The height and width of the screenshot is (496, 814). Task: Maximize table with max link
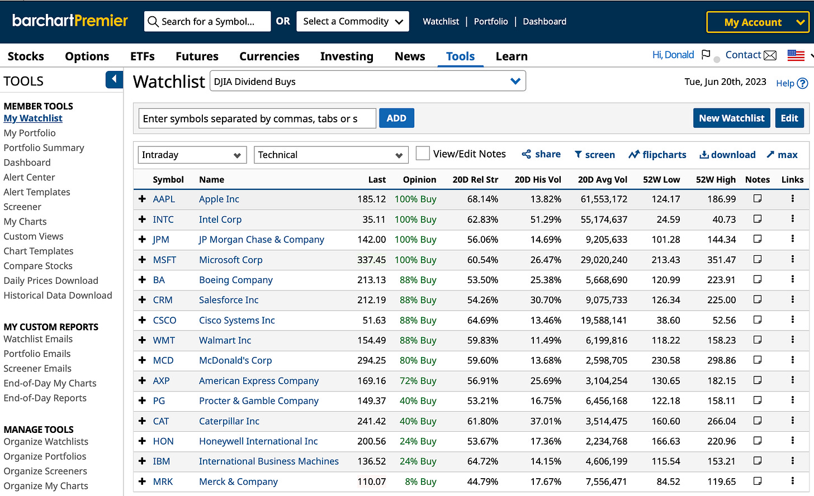click(x=782, y=155)
